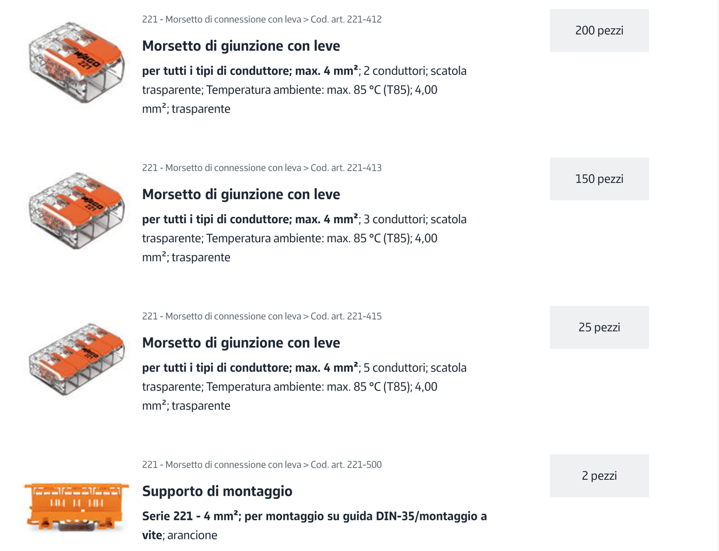Click breadcrumb for Cod. art. 221-500
719x551 pixels.
(346, 465)
